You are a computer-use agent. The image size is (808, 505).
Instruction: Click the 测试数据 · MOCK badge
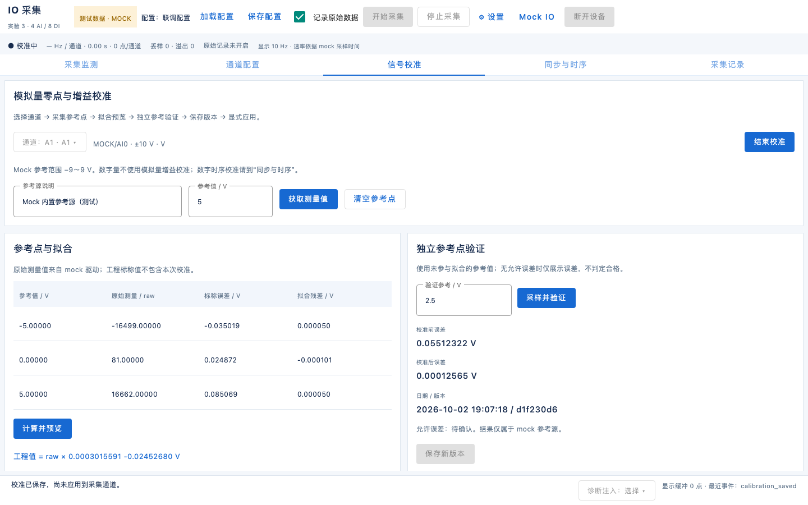point(105,18)
